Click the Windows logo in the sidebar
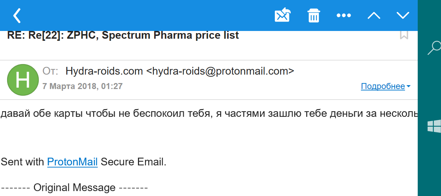This screenshot has width=441, height=196. pyautogui.click(x=434, y=126)
